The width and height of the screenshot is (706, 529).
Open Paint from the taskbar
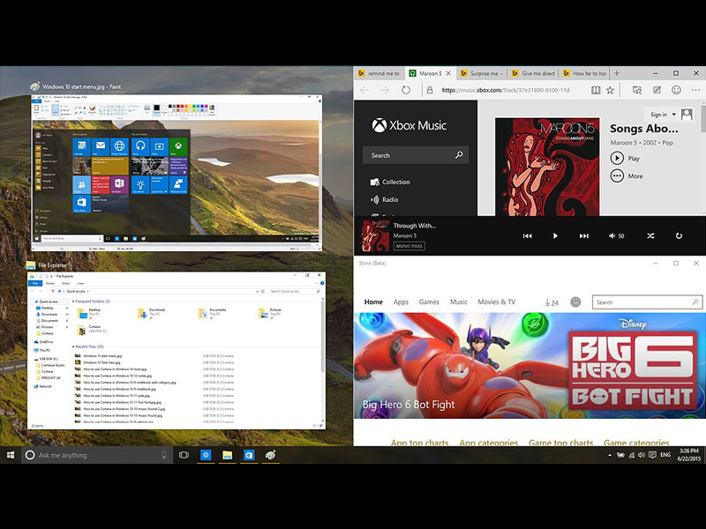coord(271,455)
